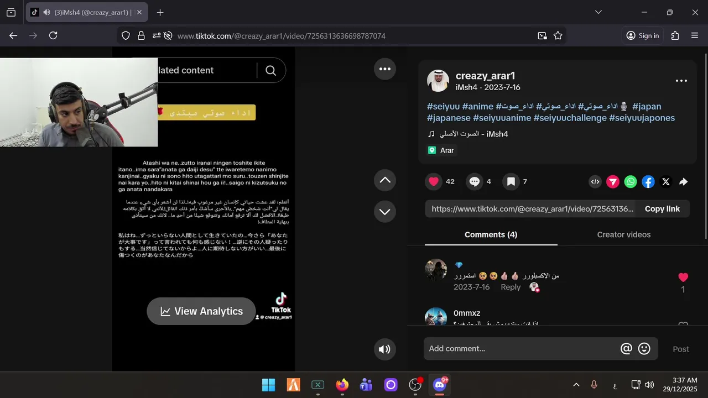Click the search magnifier over video
The width and height of the screenshot is (708, 398).
[270, 70]
